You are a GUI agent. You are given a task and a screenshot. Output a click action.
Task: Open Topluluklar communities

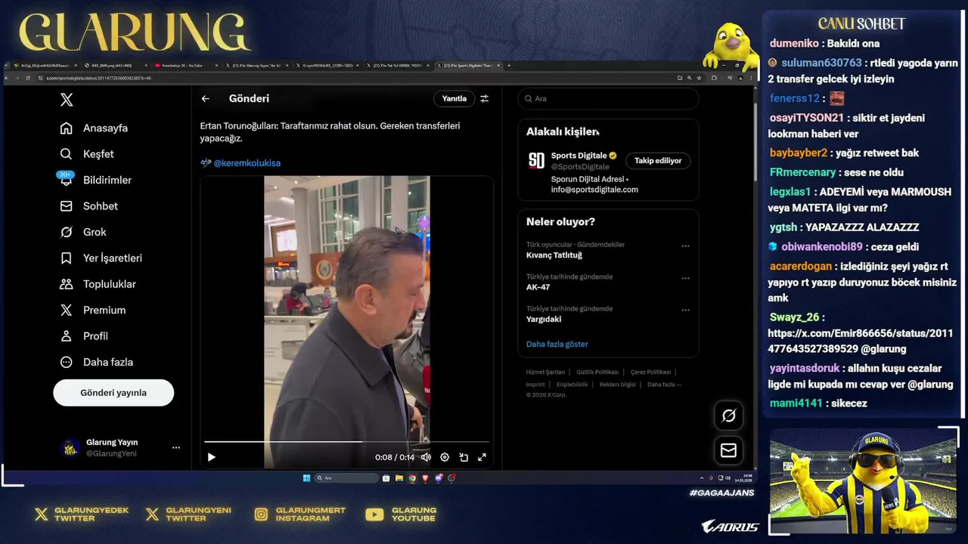click(98, 284)
